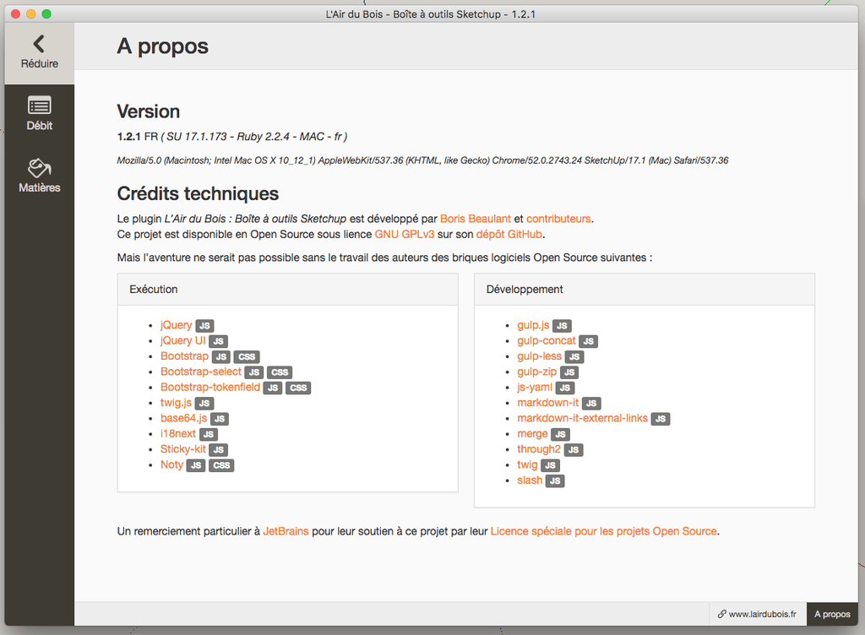Minimize the window with the yellow button
This screenshot has height=635, width=865.
31,14
